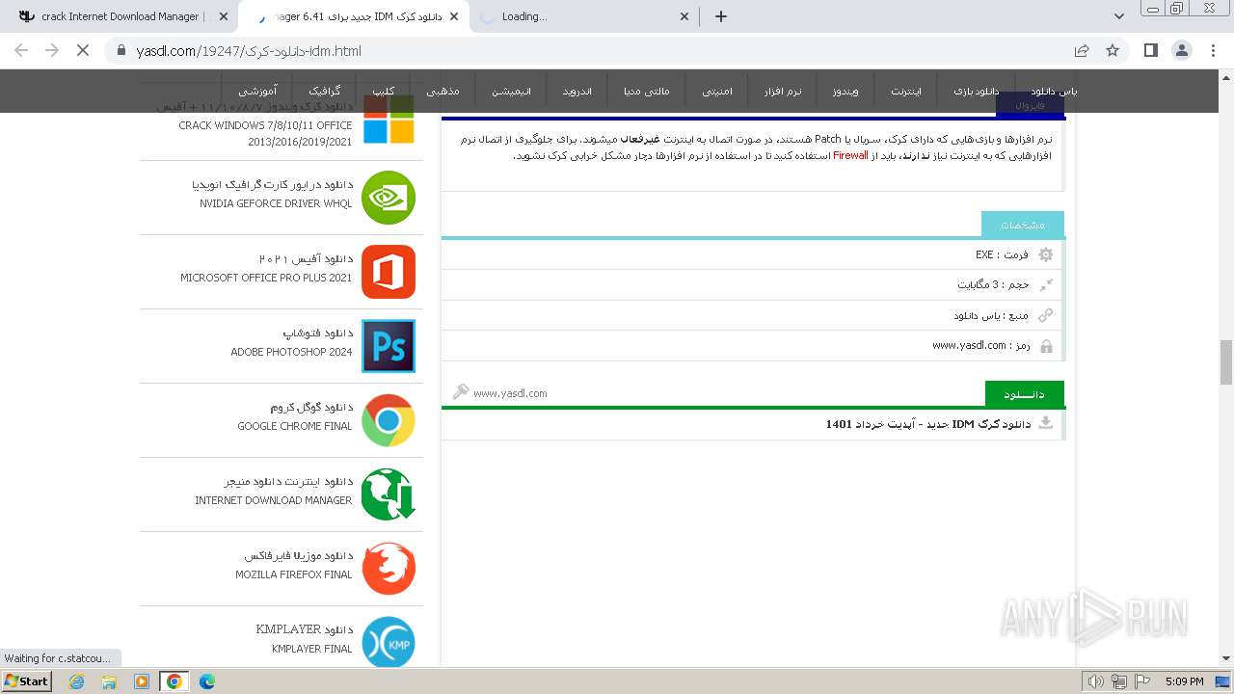This screenshot has height=694, width=1234.
Task: Close the Loading... tab
Action: point(684,16)
